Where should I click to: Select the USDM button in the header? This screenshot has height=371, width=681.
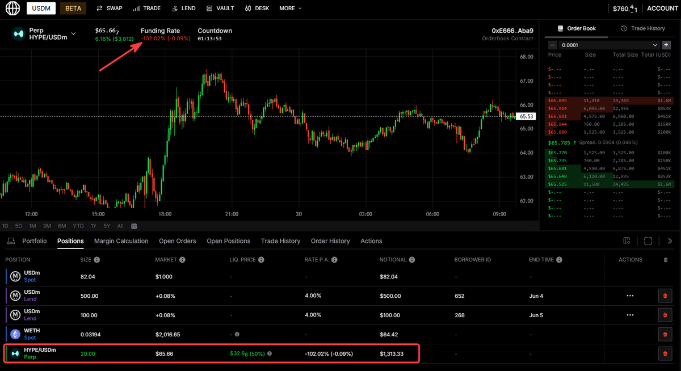click(x=41, y=9)
